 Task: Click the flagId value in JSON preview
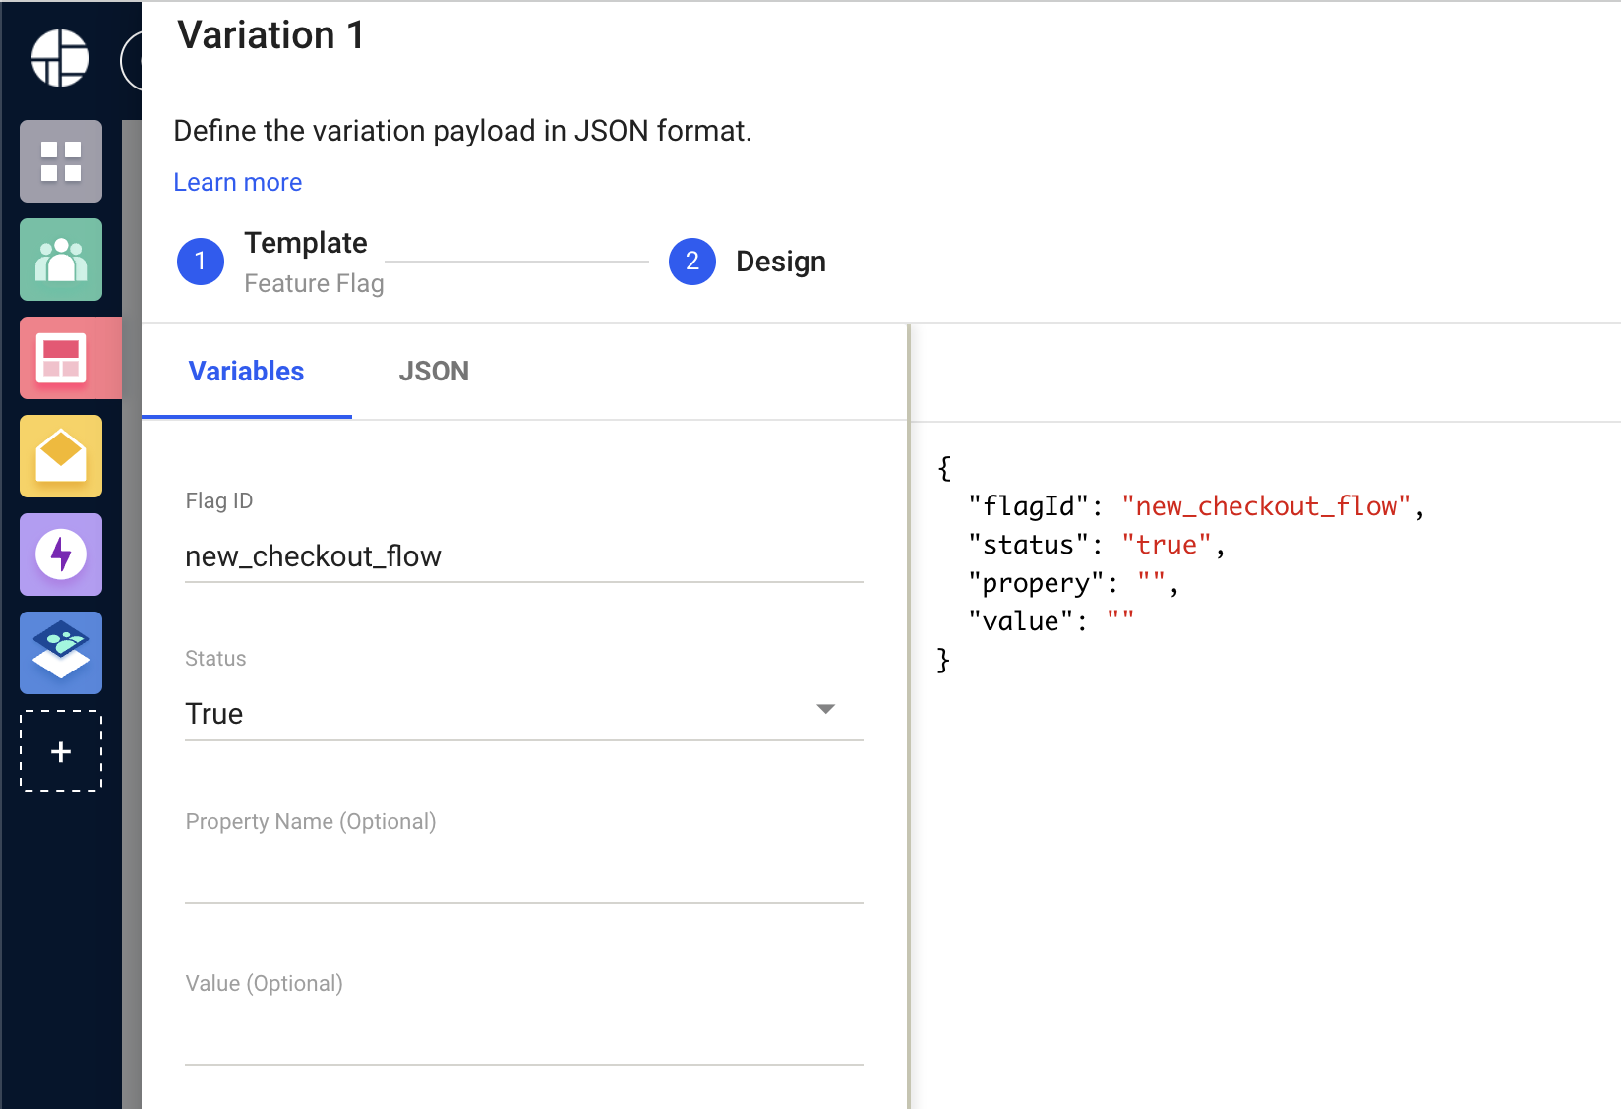[x=1266, y=506]
